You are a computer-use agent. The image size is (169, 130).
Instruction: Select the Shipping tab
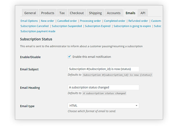click(x=95, y=13)
